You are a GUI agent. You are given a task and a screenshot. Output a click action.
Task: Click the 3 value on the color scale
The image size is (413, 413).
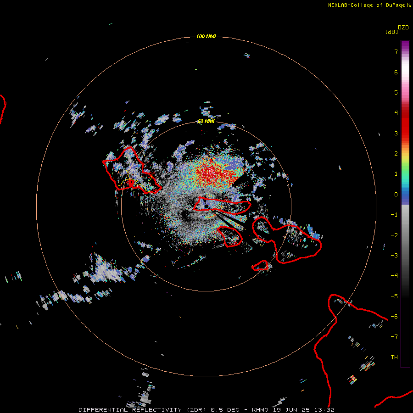click(x=396, y=133)
